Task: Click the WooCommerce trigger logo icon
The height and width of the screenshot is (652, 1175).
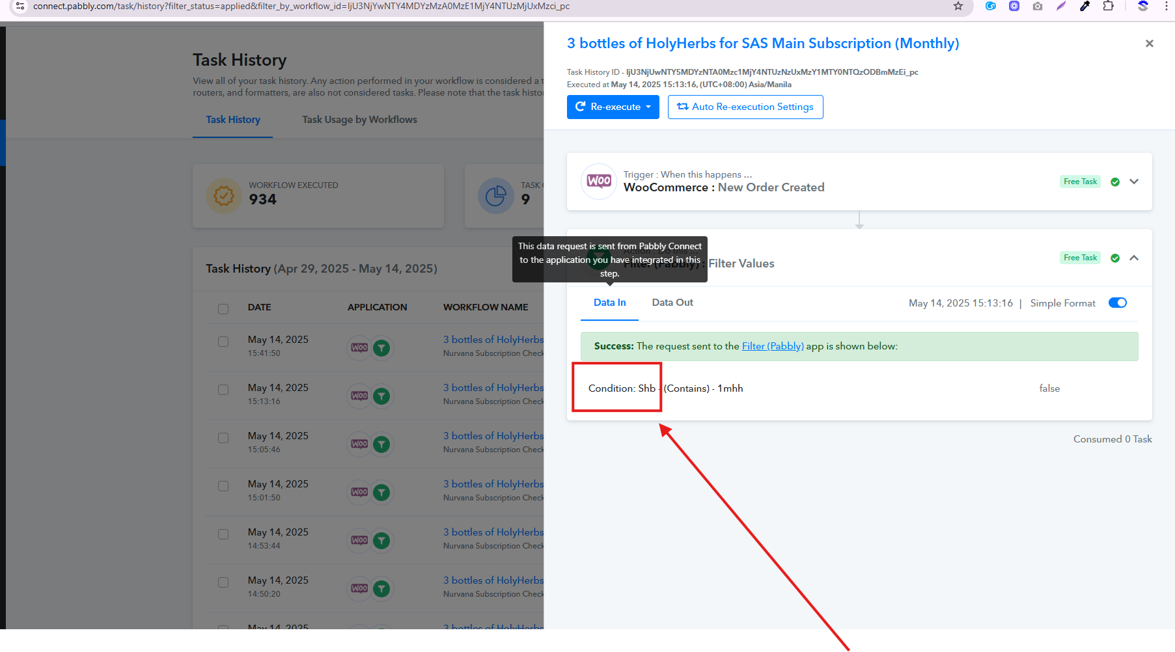Action: (x=598, y=182)
